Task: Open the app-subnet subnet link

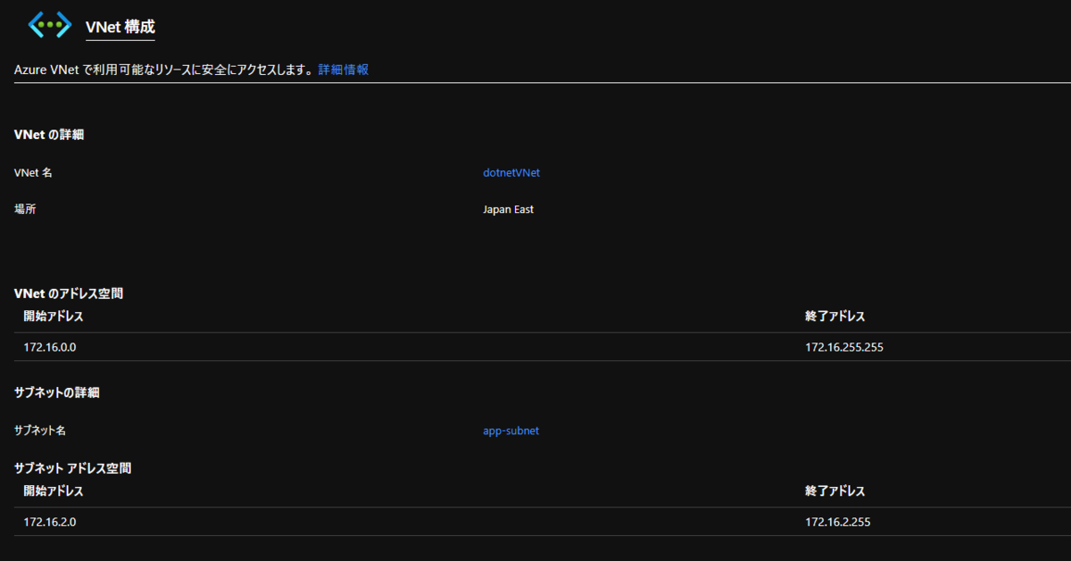Action: pos(511,431)
